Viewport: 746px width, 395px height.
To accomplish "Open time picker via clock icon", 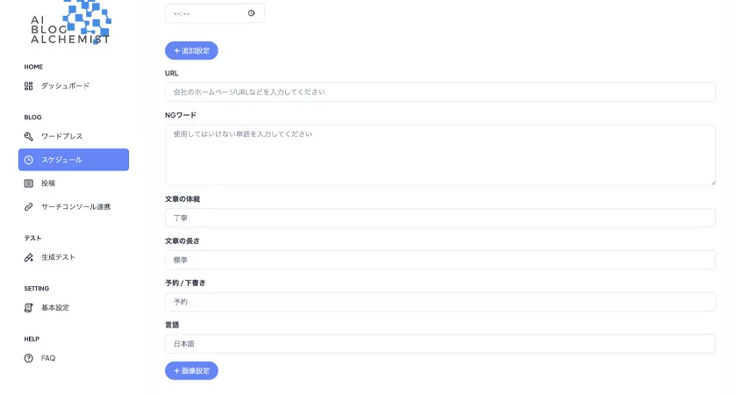I will point(251,13).
